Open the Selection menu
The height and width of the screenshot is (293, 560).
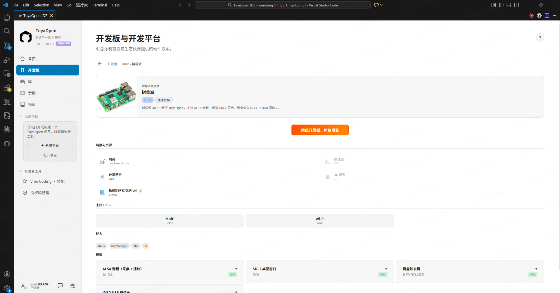pos(42,5)
